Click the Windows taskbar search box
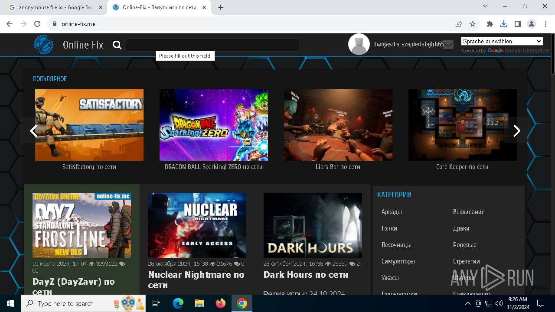The height and width of the screenshot is (312, 555). (x=84, y=303)
